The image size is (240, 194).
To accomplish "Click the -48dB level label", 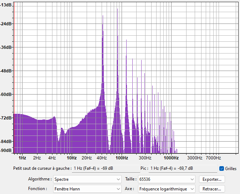I will click(6, 71).
